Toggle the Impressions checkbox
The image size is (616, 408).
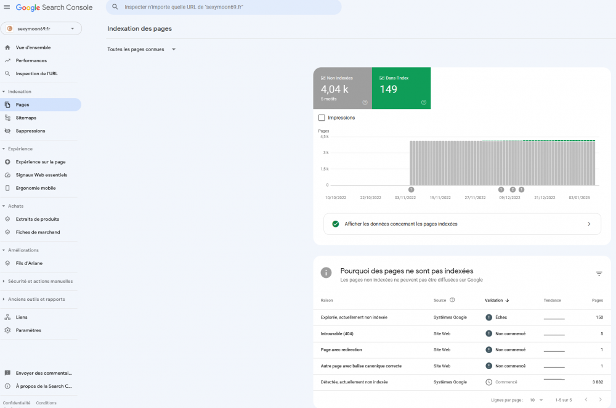pos(322,118)
